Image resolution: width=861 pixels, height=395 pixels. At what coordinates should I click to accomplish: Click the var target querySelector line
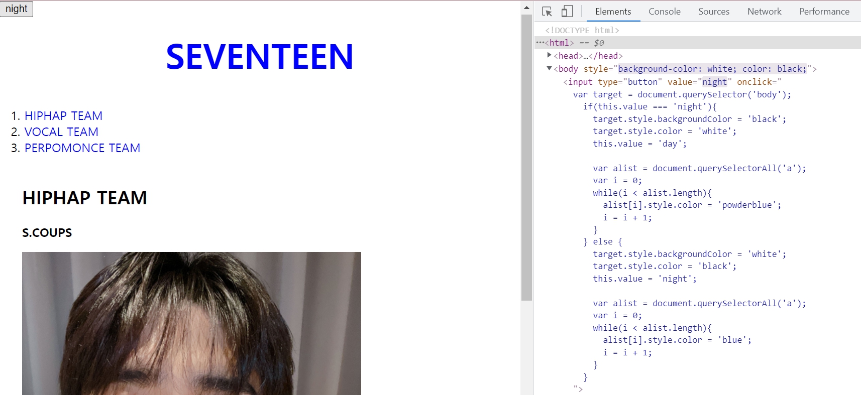pos(682,94)
